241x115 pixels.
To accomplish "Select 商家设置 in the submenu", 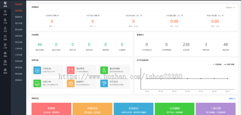I will click(18, 36).
